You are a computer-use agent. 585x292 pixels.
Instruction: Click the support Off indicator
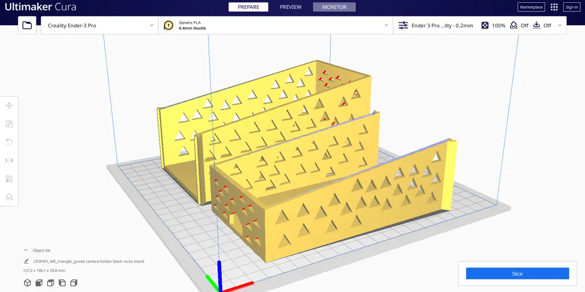tap(519, 26)
